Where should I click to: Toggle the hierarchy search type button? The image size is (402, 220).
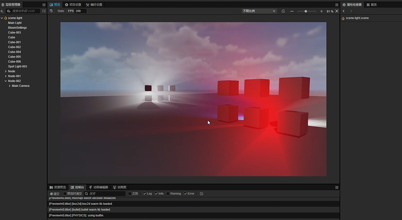(44, 11)
